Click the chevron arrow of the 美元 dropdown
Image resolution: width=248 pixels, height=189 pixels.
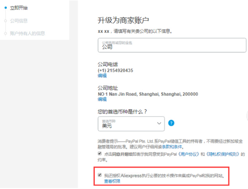click(159, 123)
